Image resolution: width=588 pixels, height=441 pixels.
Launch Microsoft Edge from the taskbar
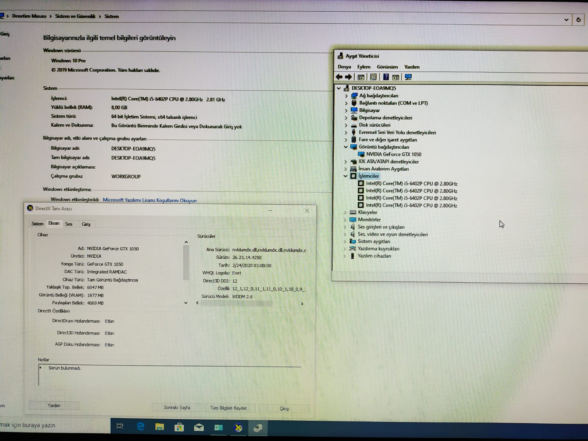click(140, 426)
